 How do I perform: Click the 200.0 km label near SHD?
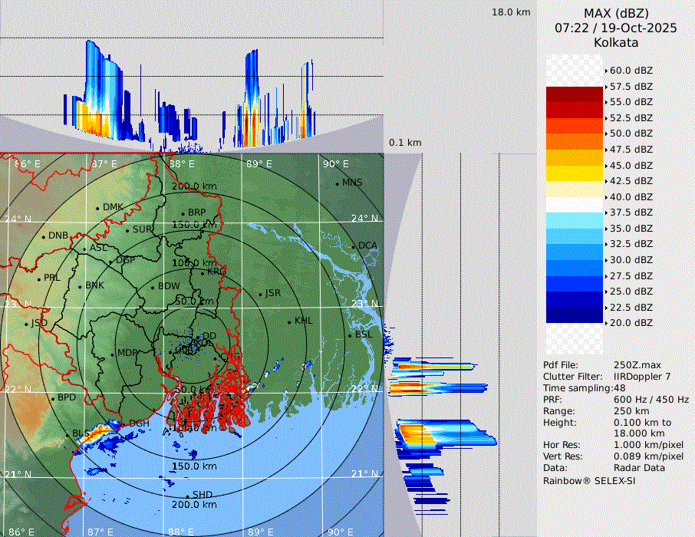[193, 505]
